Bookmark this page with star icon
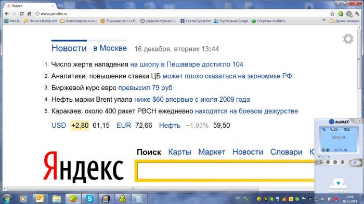Image resolution: width=364 pixels, height=204 pixels. [332, 13]
